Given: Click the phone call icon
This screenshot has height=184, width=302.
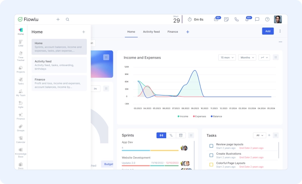Looking at the screenshot, I should click(x=237, y=19).
